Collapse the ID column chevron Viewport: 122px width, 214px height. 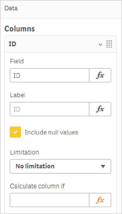coord(100,44)
